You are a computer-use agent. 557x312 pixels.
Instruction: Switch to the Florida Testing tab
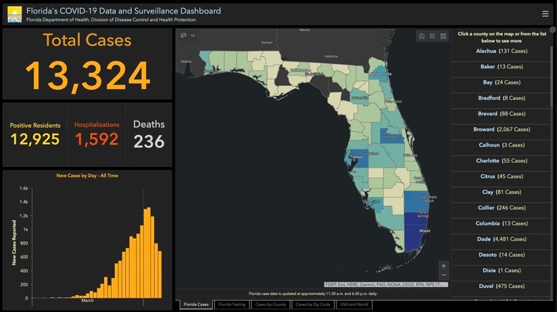click(232, 305)
